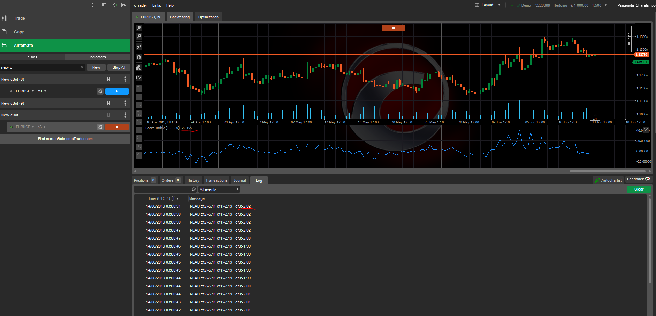Image resolution: width=656 pixels, height=316 pixels.
Task: Open the m1 timeframe dropdown
Action: (42, 91)
